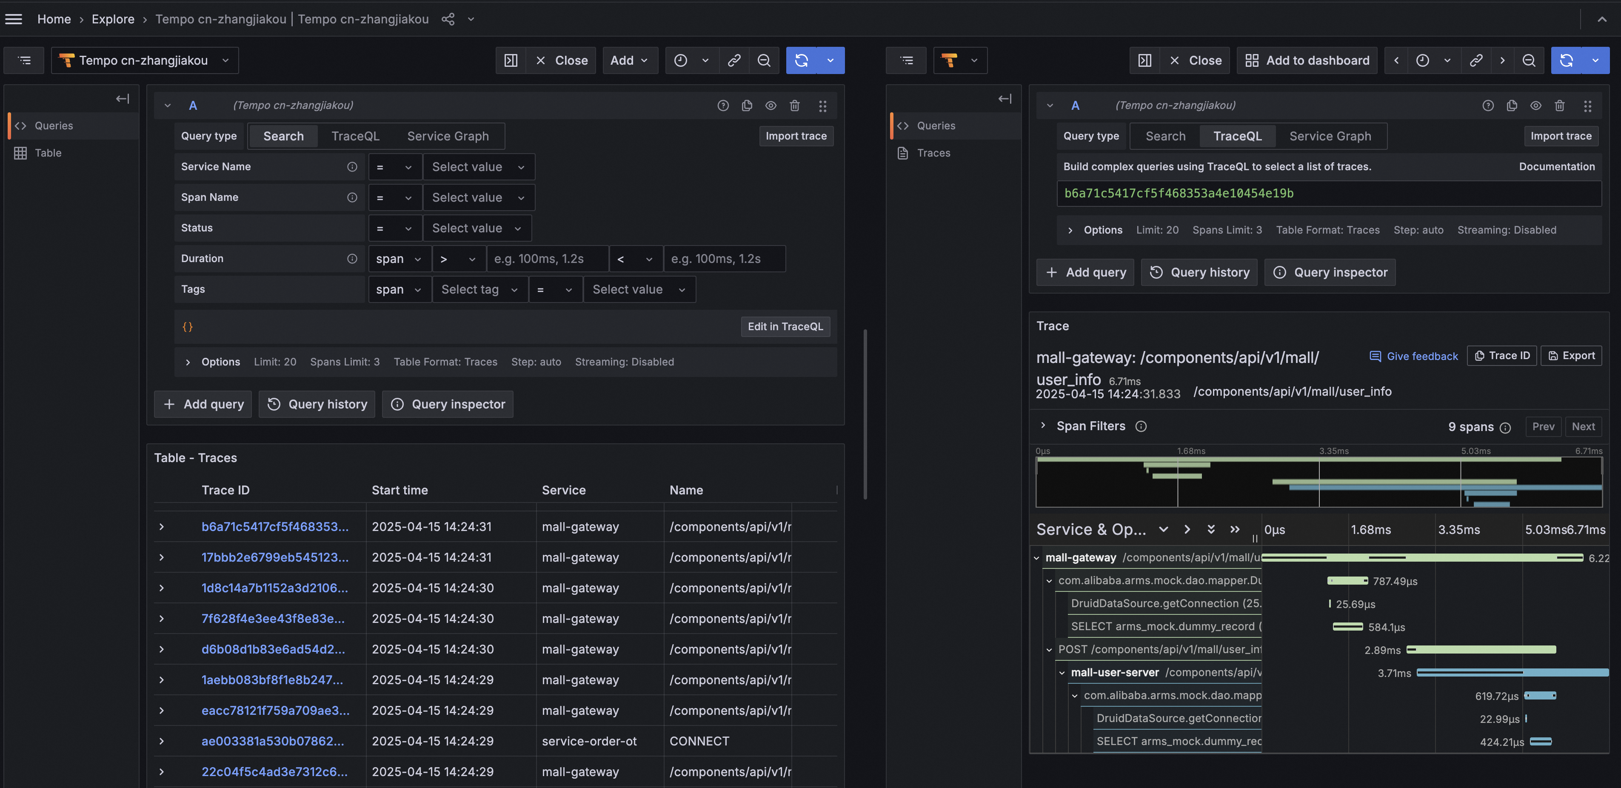This screenshot has width=1621, height=788.
Task: Hide query A response in the right pane
Action: coord(1535,106)
